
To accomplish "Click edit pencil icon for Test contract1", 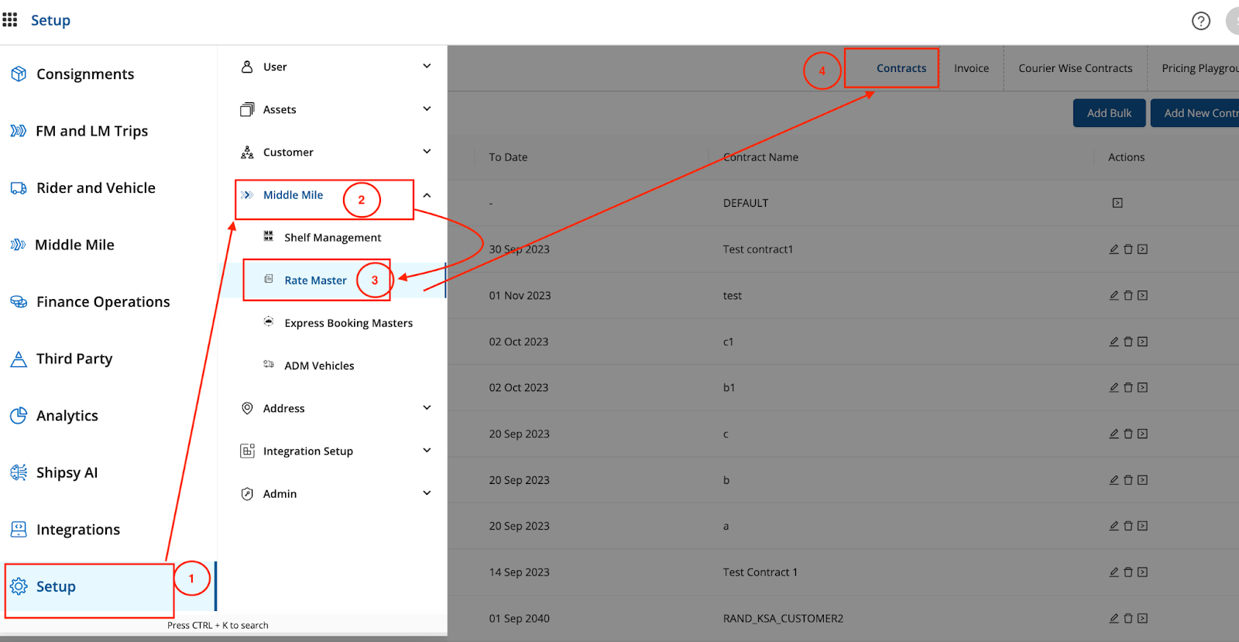I will 1114,249.
